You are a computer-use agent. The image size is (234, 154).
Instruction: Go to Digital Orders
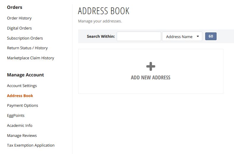(19, 28)
